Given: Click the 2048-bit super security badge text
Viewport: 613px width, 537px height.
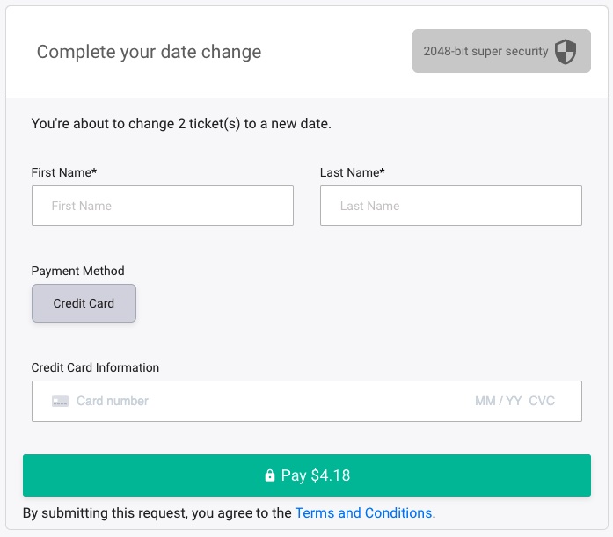Looking at the screenshot, I should (x=485, y=52).
